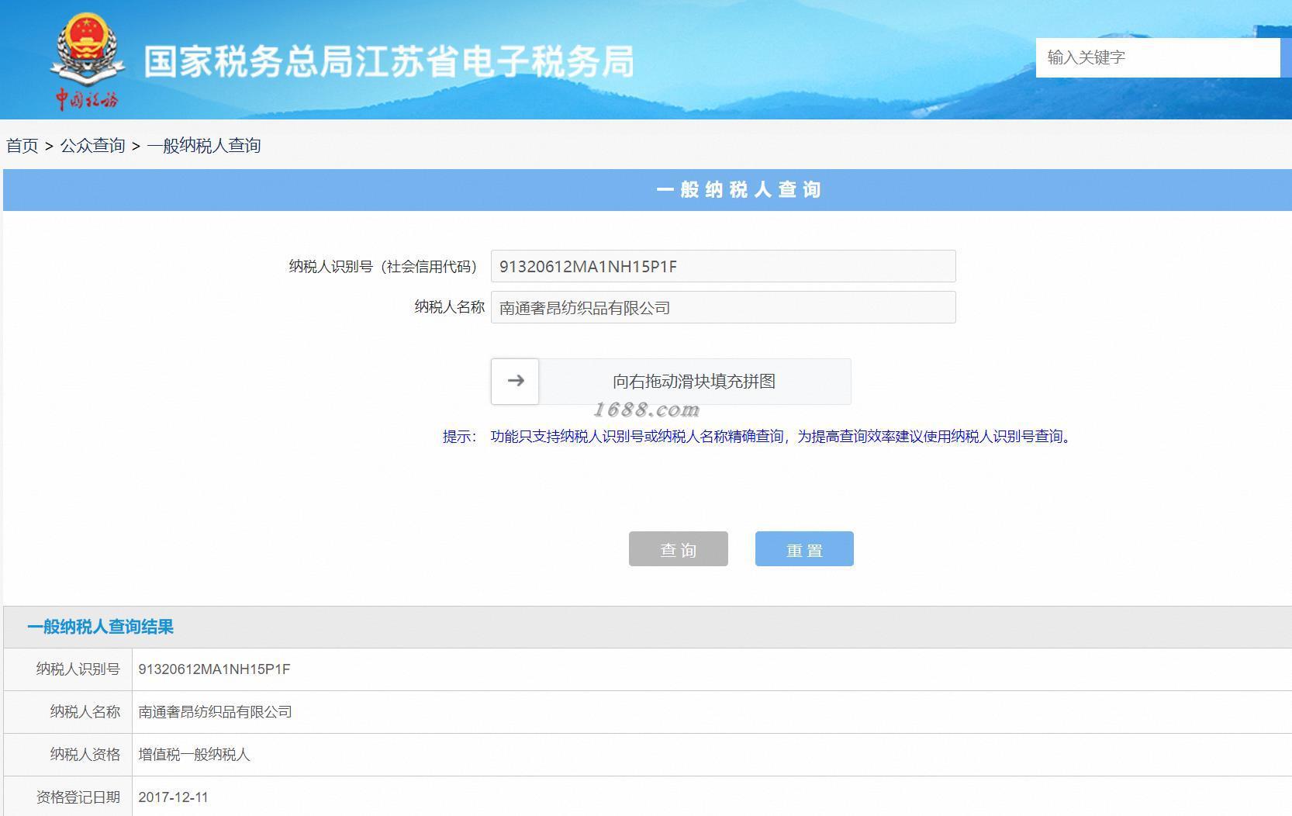
Task: Click the 纳税人识别号 input field
Action: (x=723, y=266)
